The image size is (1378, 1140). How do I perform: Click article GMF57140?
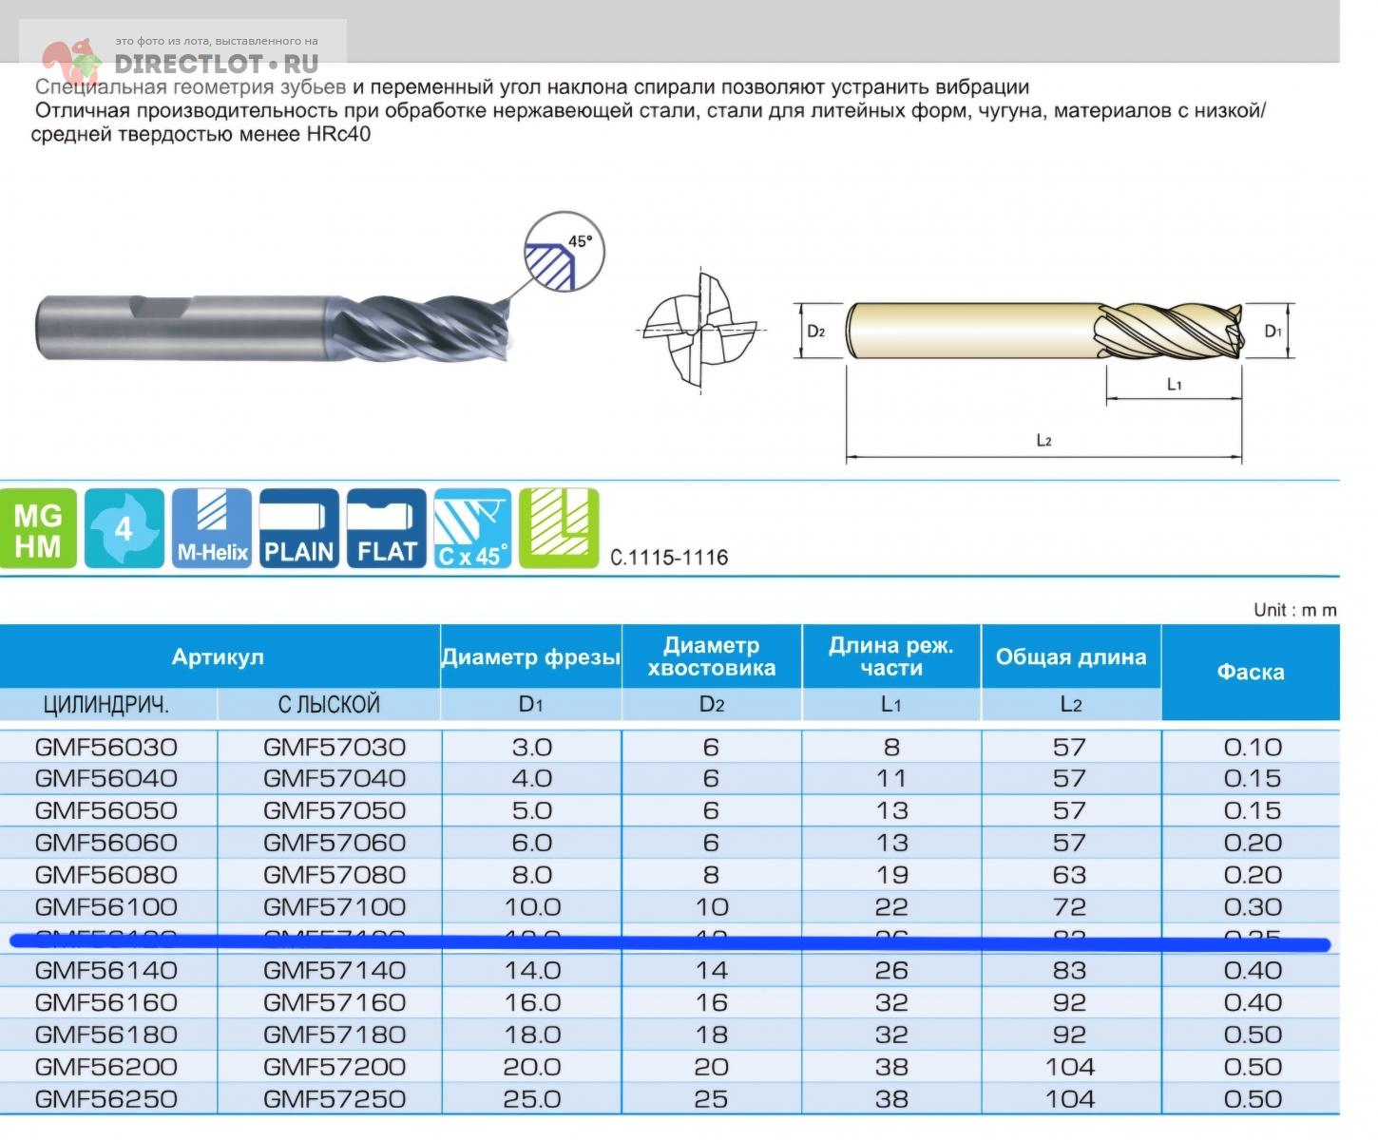(x=335, y=971)
